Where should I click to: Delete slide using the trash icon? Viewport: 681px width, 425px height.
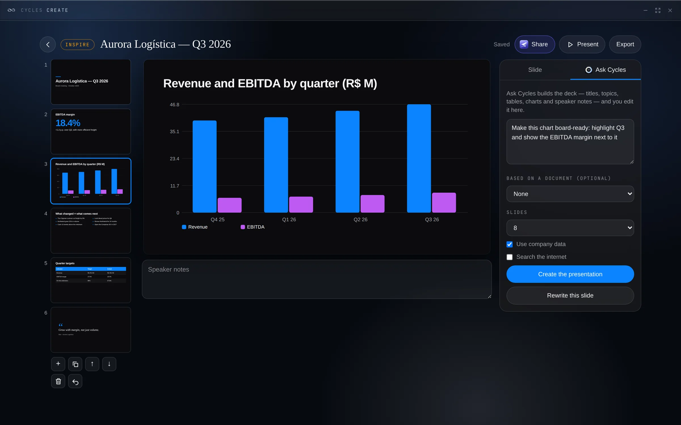pyautogui.click(x=58, y=381)
